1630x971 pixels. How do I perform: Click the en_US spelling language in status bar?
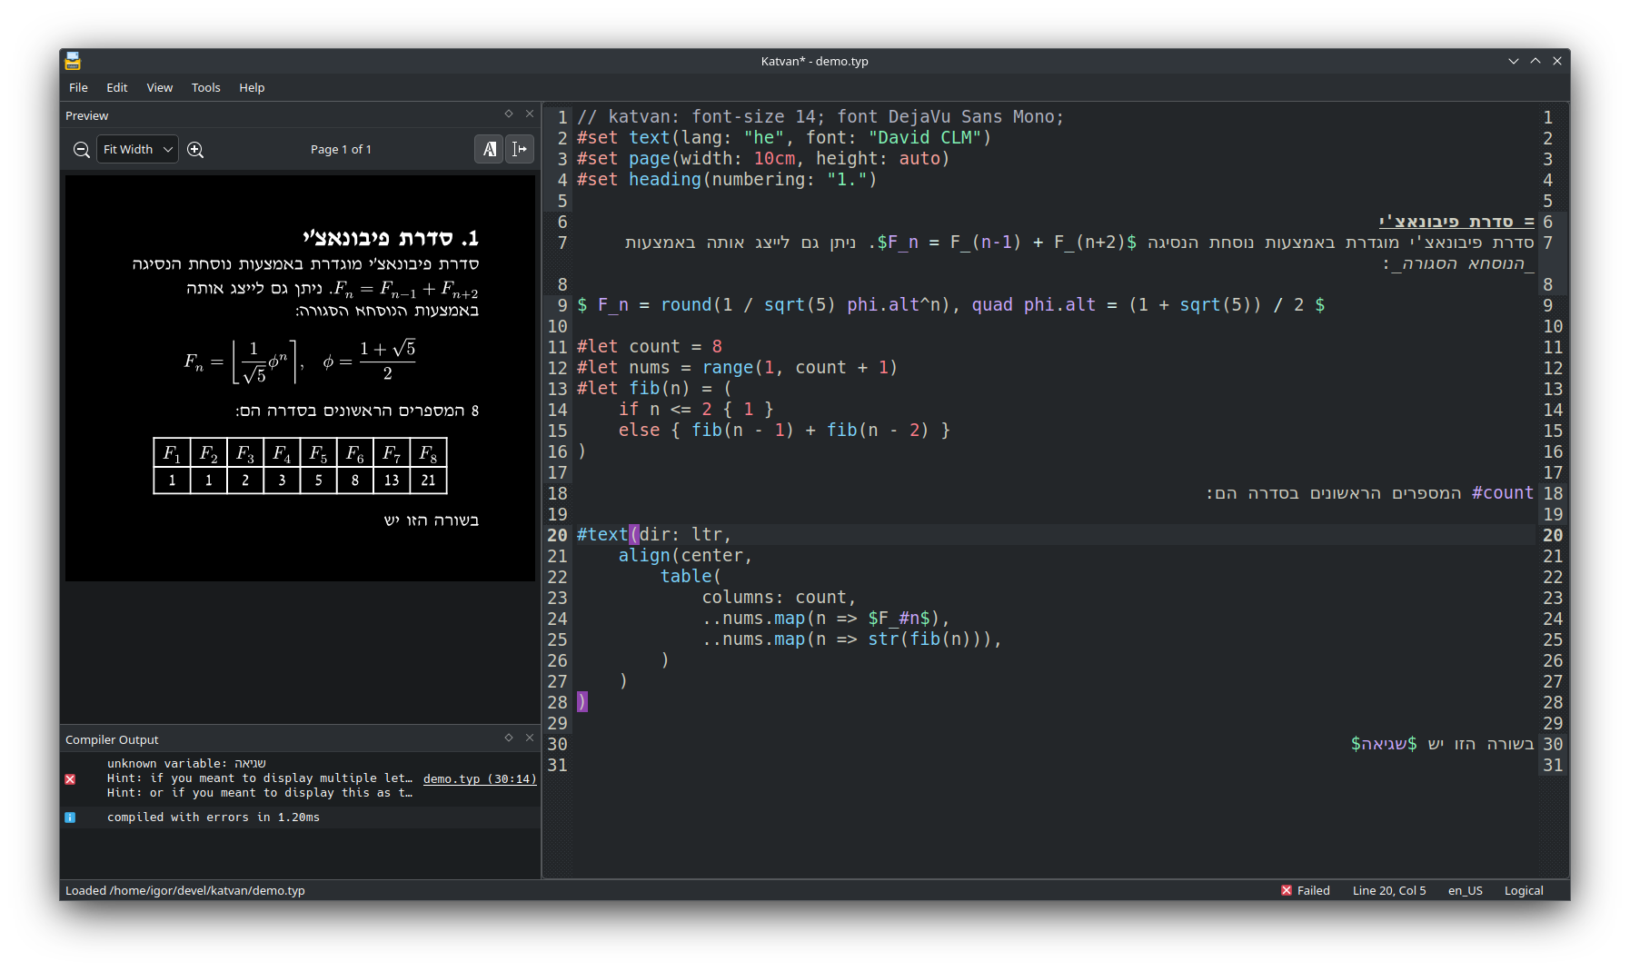coord(1465,891)
